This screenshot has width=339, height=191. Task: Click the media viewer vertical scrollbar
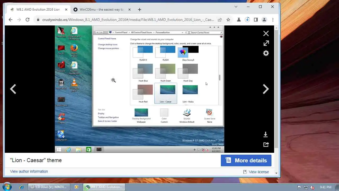click(x=276, y=89)
